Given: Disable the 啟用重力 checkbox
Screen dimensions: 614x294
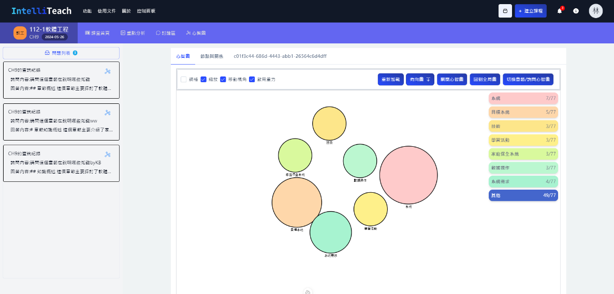Looking at the screenshot, I should 252,80.
